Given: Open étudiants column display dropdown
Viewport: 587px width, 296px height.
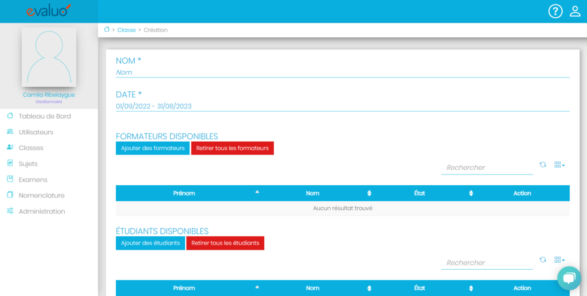Looking at the screenshot, I should pyautogui.click(x=559, y=260).
